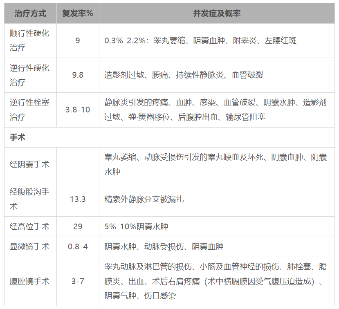The height and width of the screenshot is (309, 339).
Task: Click the 手术 section heading row
Action: tap(169, 137)
